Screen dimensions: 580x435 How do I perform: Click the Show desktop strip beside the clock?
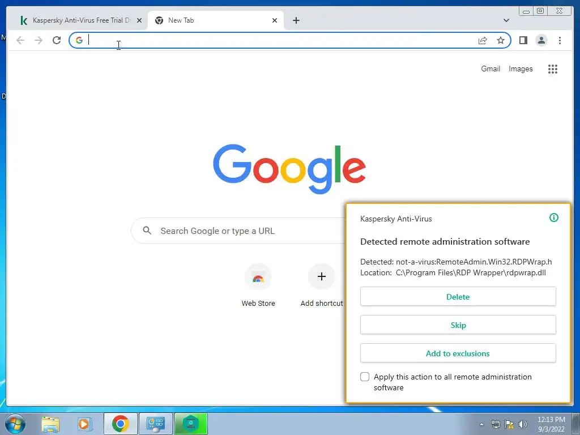pos(575,424)
